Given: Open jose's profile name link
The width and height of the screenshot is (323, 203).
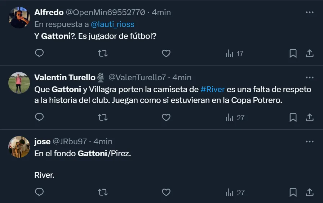Looking at the screenshot, I should [x=42, y=141].
